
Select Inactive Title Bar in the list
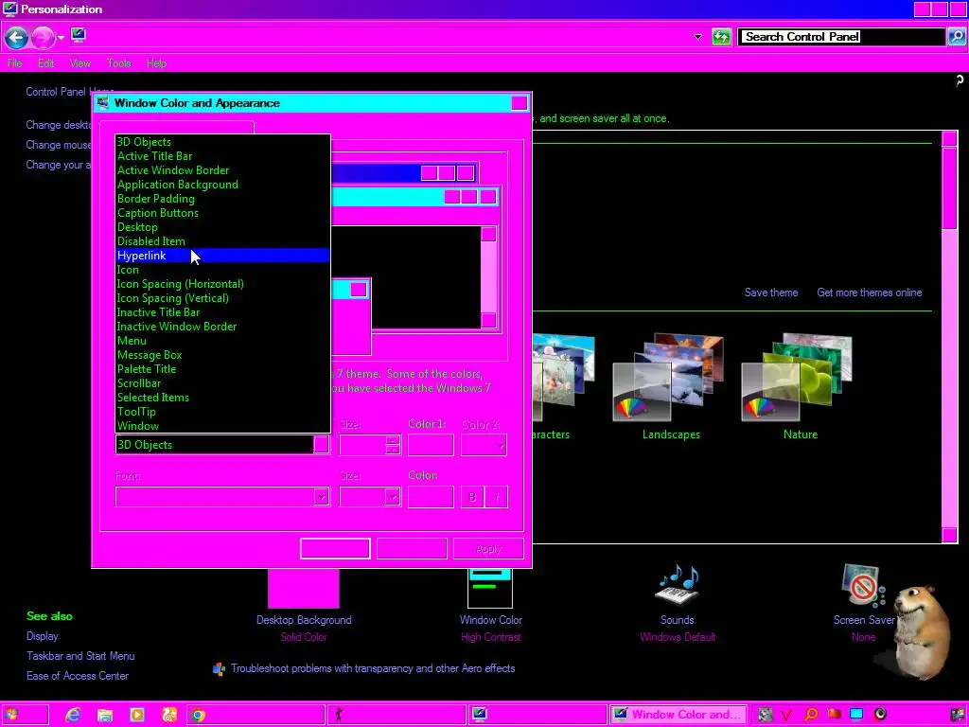222,312
